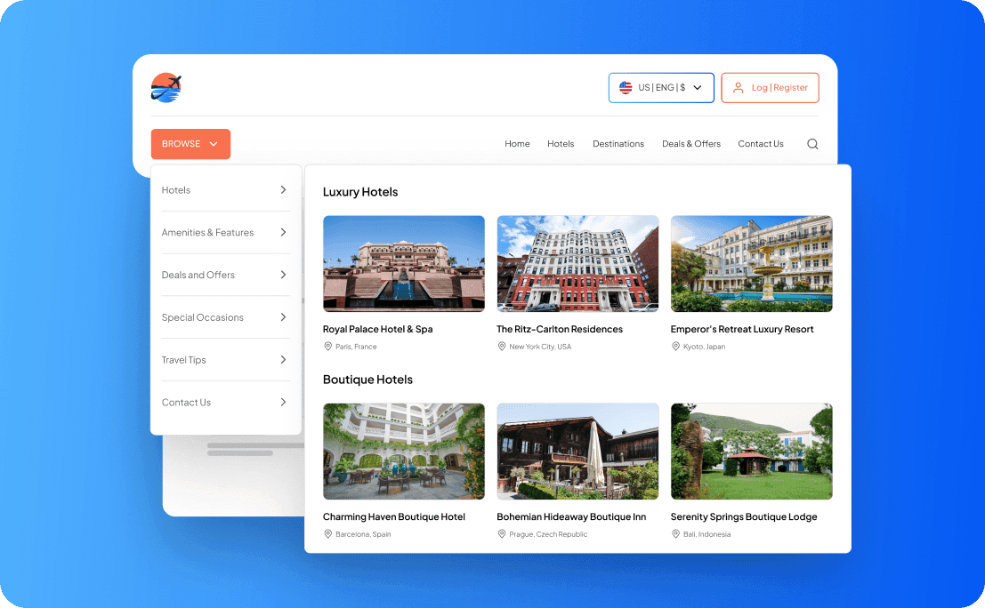985x608 pixels.
Task: Click location pin beside New York City, USA
Action: pos(501,347)
